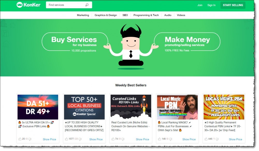The height and width of the screenshot is (151, 259).
Task: Thumbs up the Lucas Heinz PBN listing
Action: (x=206, y=139)
